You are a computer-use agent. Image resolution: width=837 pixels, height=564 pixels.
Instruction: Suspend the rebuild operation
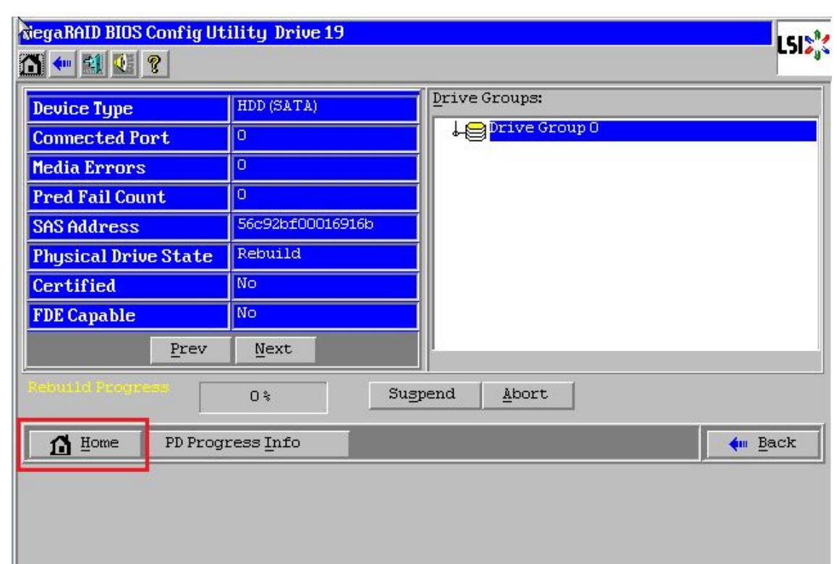coord(423,395)
